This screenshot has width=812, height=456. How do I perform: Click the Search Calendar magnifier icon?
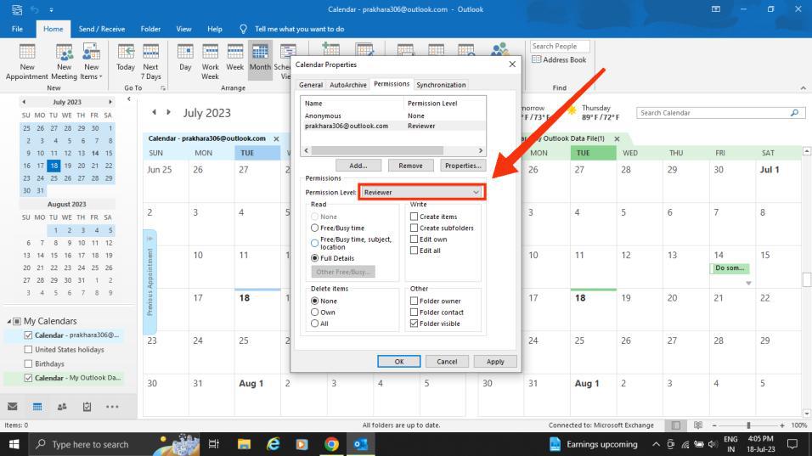coord(794,112)
